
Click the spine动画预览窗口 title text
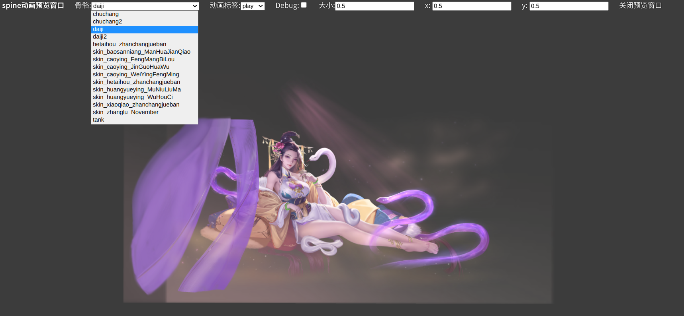pos(33,6)
